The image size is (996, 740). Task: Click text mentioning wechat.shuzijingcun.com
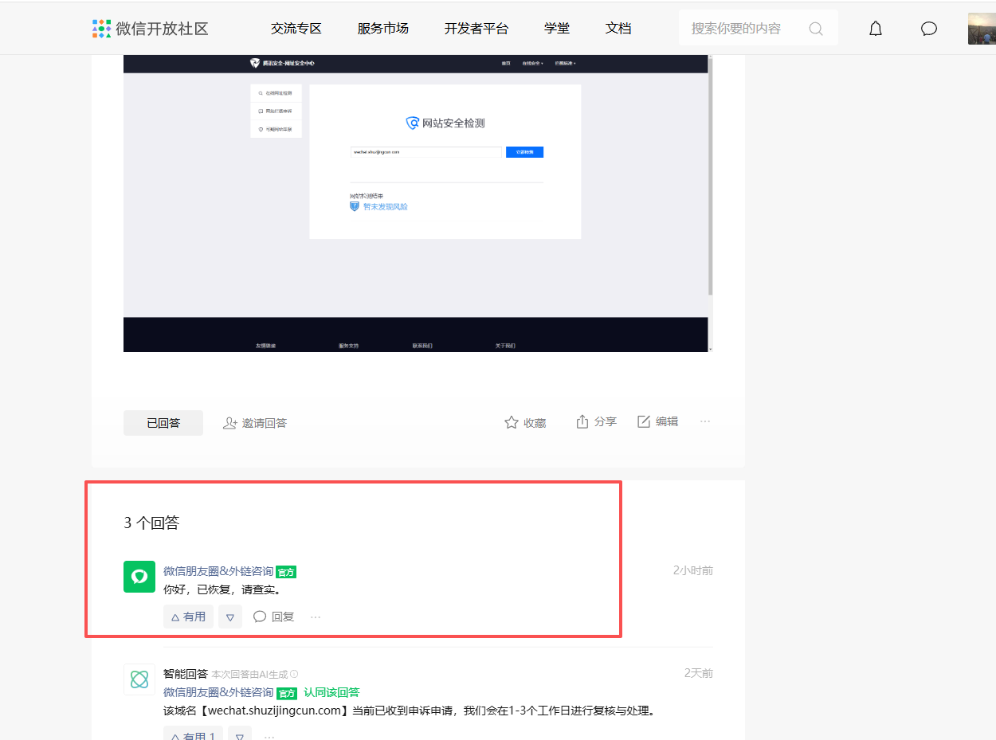[x=410, y=711]
